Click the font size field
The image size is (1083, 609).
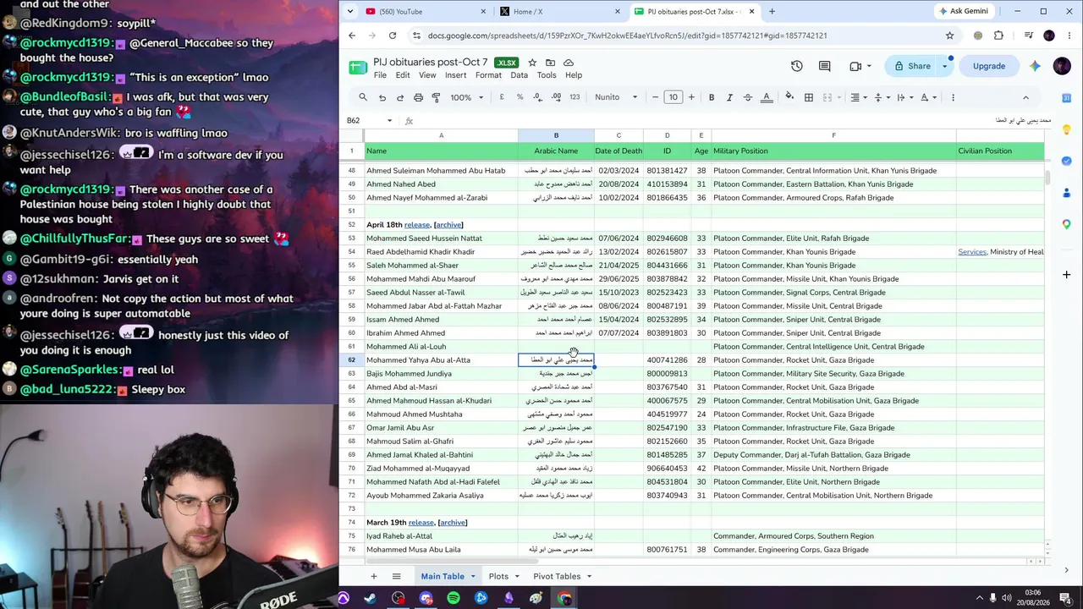(x=673, y=97)
